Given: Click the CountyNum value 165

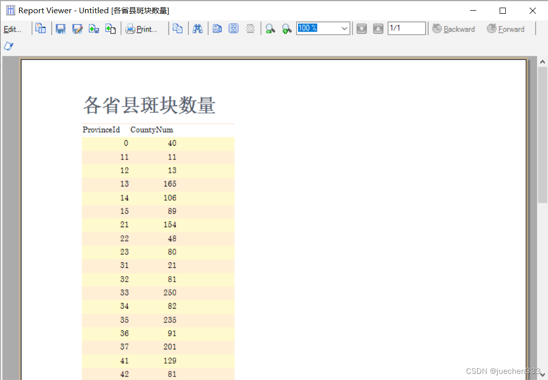Looking at the screenshot, I should (170, 184).
